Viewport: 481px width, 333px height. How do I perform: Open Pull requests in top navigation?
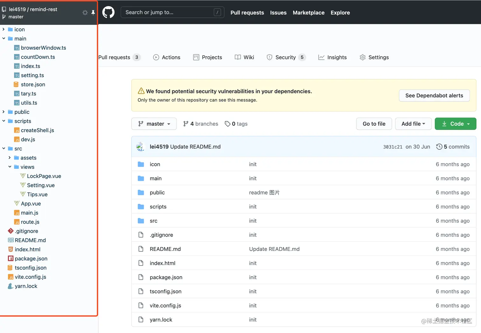[x=247, y=13]
